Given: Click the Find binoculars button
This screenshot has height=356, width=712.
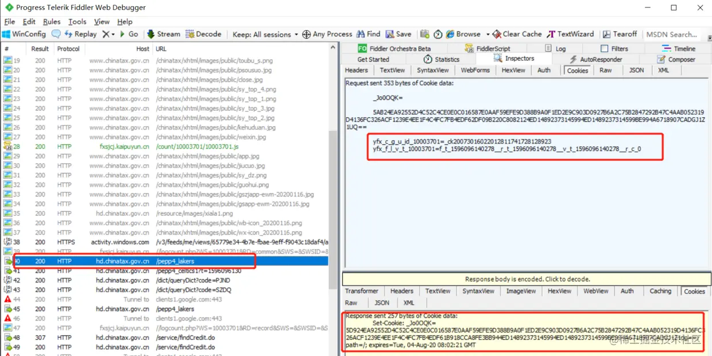Looking at the screenshot, I should pos(368,34).
